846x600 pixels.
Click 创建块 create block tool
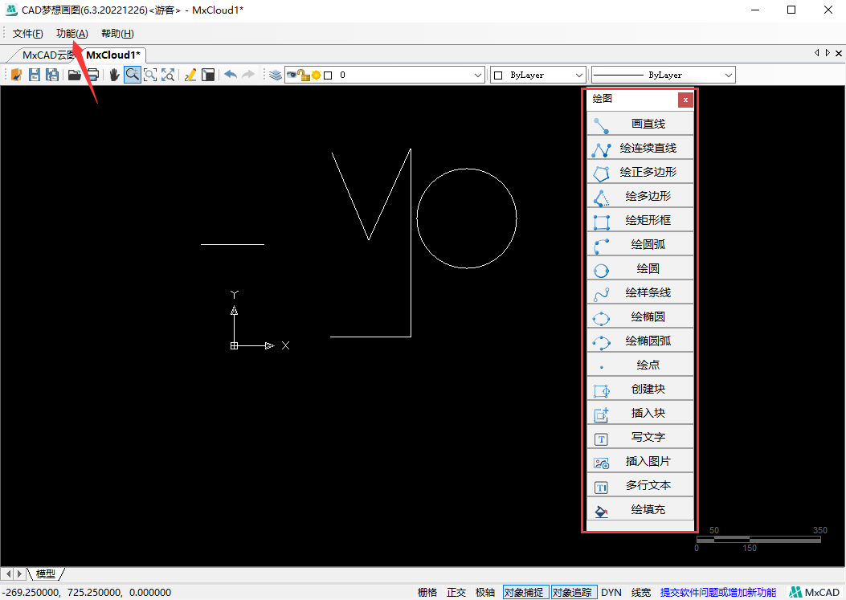(x=640, y=389)
